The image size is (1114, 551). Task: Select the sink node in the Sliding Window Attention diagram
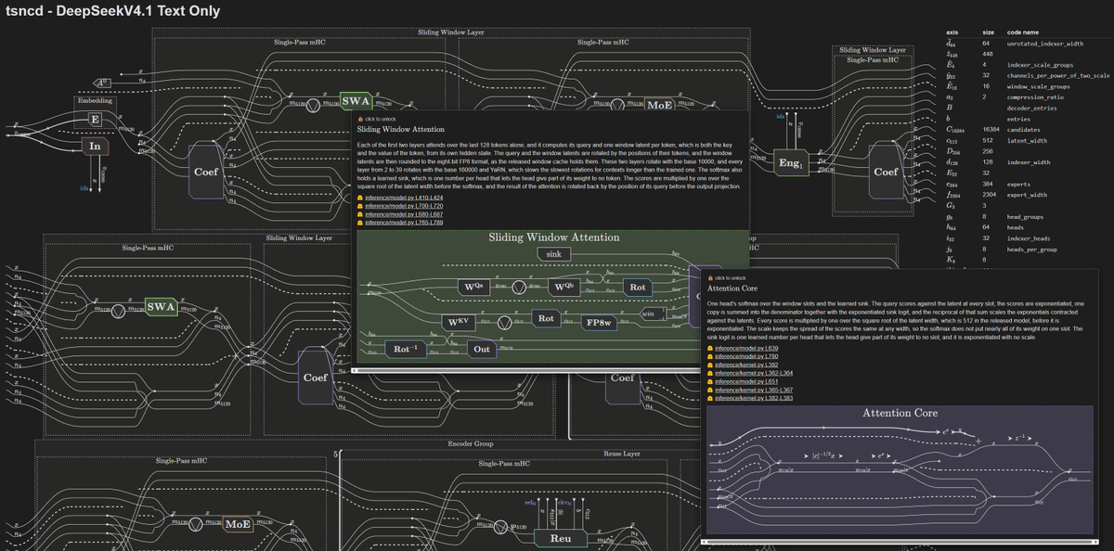click(553, 253)
